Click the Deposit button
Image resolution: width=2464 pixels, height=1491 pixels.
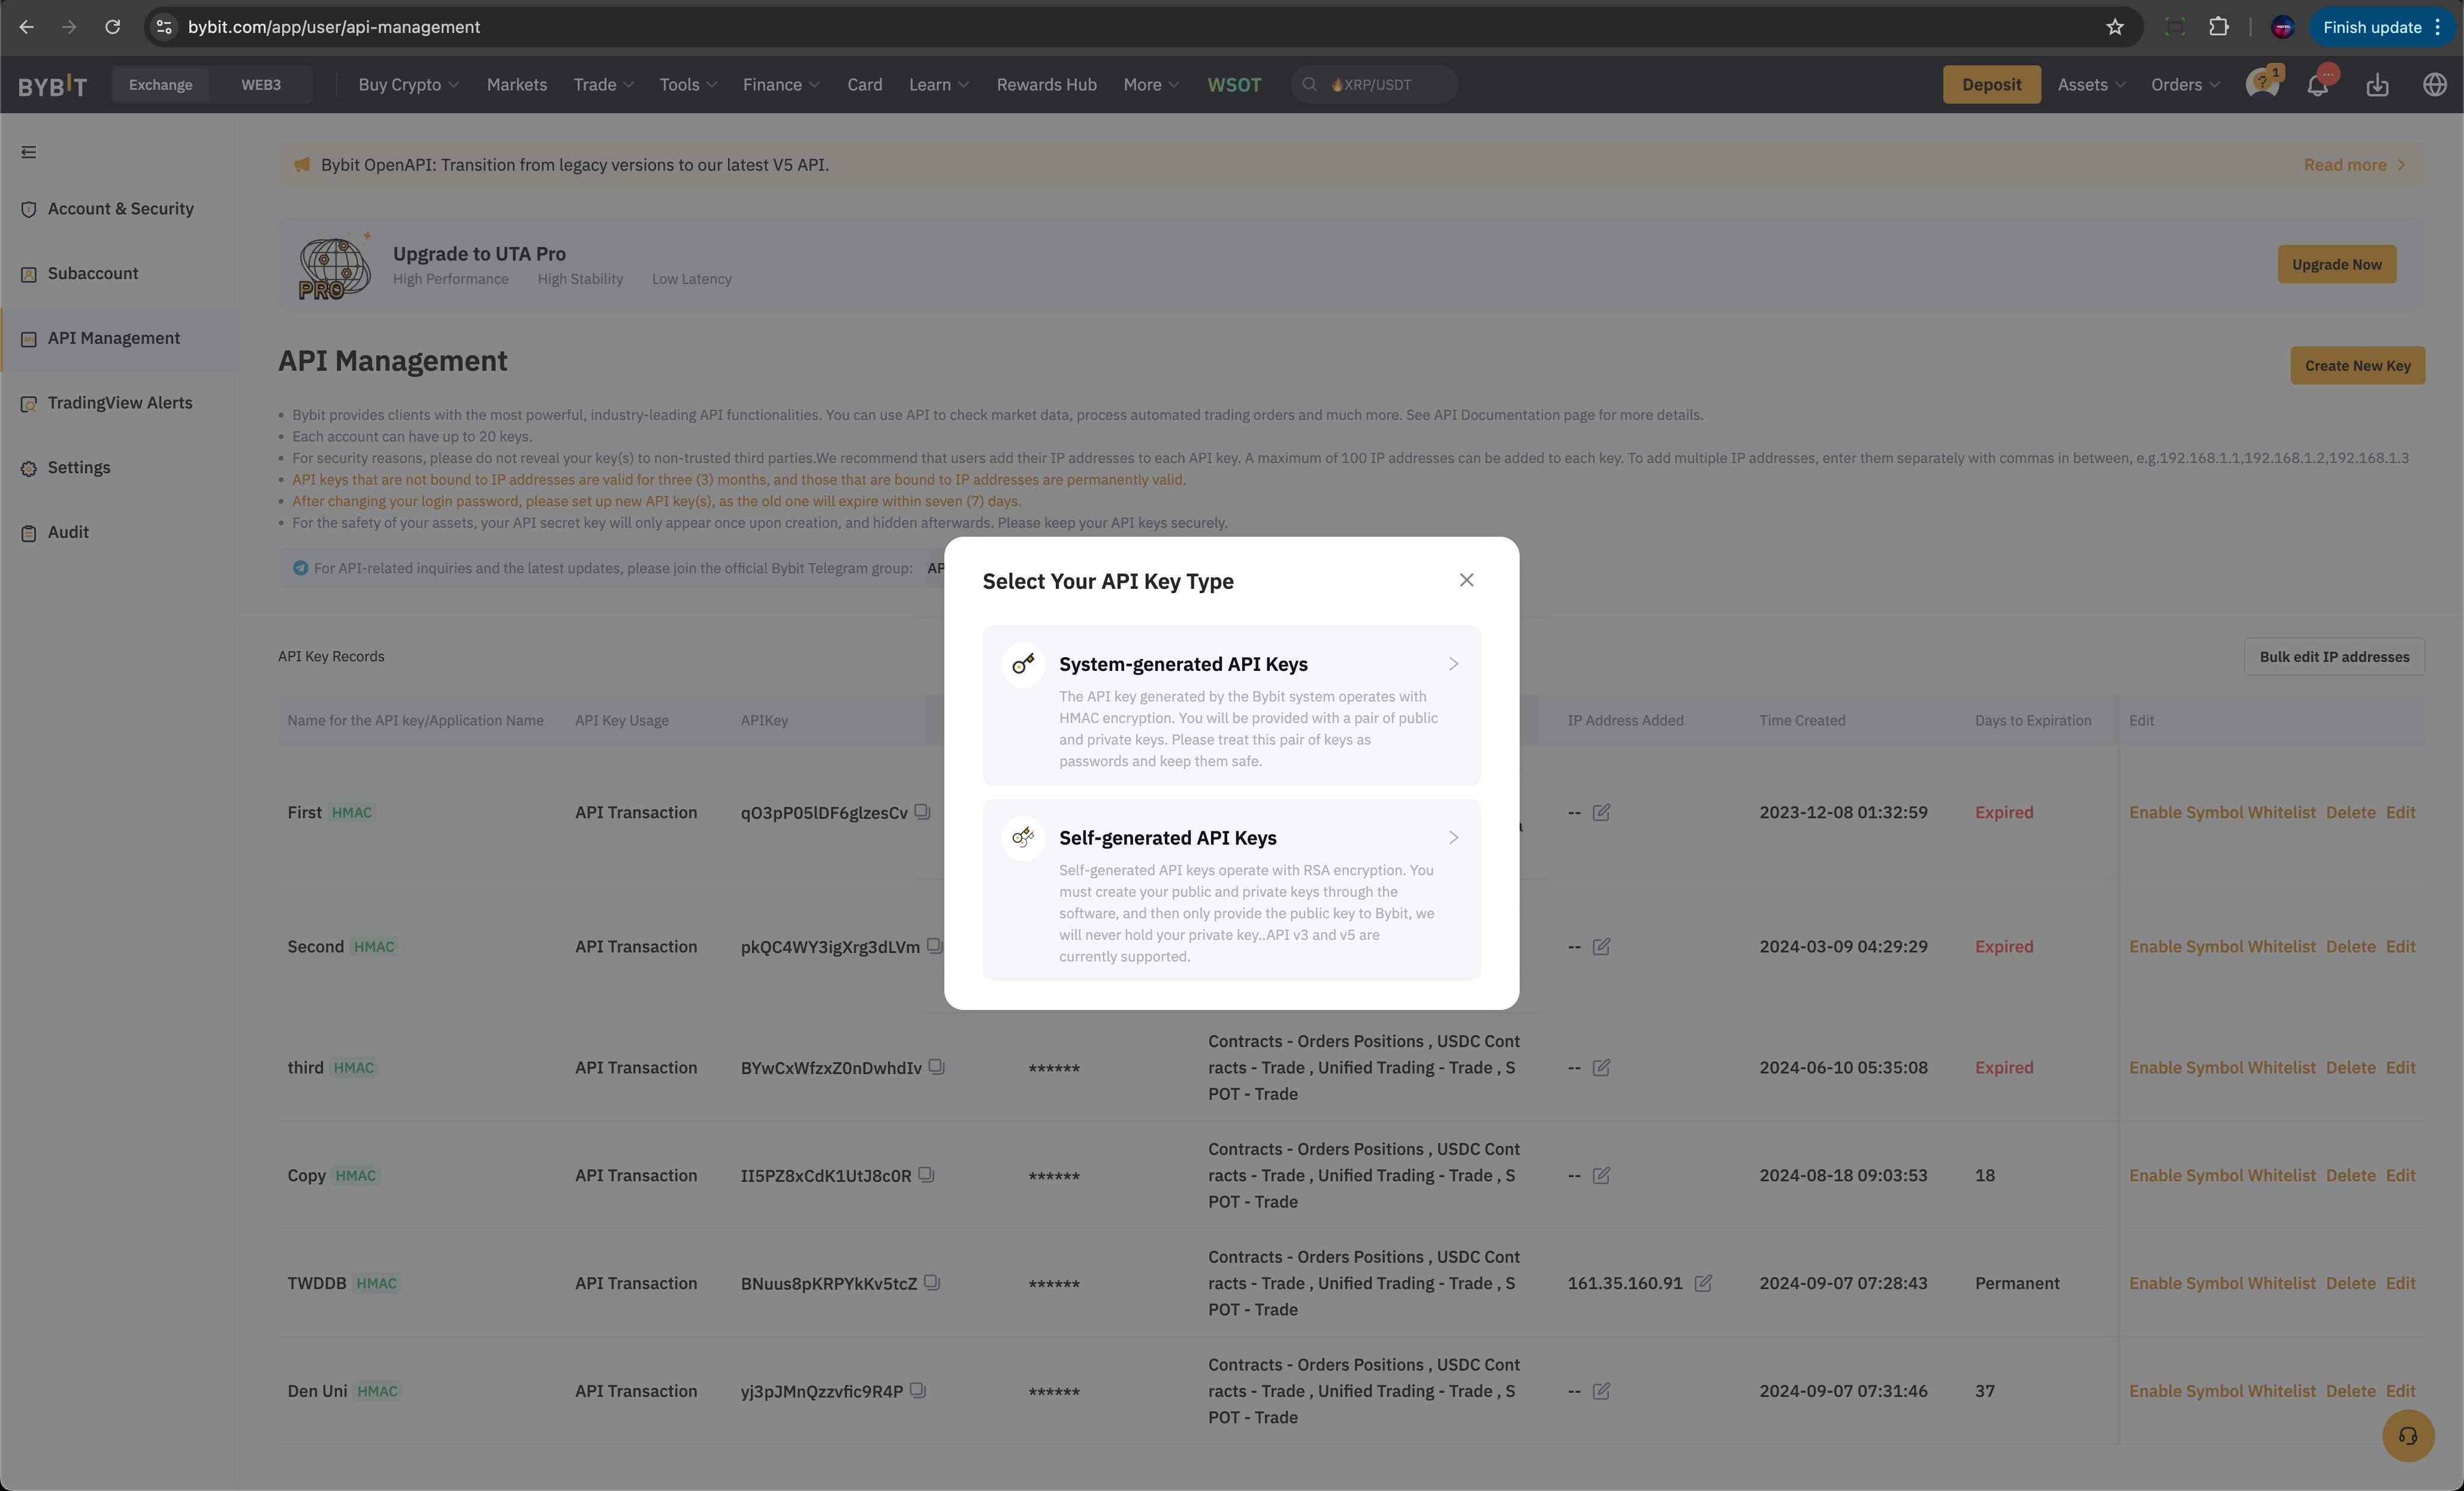click(1991, 85)
